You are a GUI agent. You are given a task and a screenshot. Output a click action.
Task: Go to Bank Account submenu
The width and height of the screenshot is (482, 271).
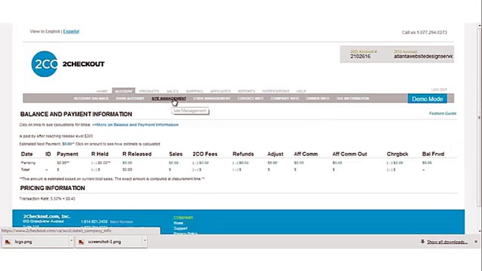coord(130,99)
